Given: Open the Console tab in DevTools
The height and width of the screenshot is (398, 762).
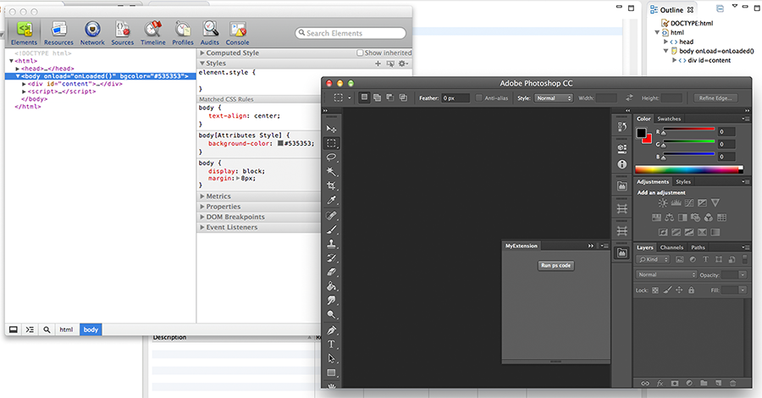Looking at the screenshot, I should [238, 34].
